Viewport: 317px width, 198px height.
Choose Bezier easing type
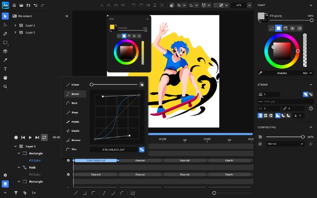pyautogui.click(x=75, y=94)
